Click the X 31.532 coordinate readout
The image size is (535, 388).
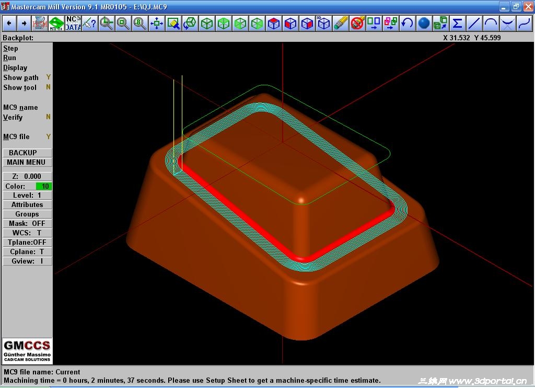click(x=457, y=38)
